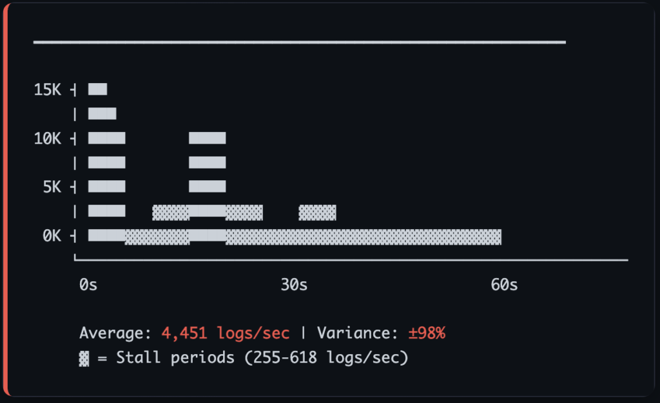The height and width of the screenshot is (403, 660).
Task: Click the 0K y-axis label
Action: 52,236
